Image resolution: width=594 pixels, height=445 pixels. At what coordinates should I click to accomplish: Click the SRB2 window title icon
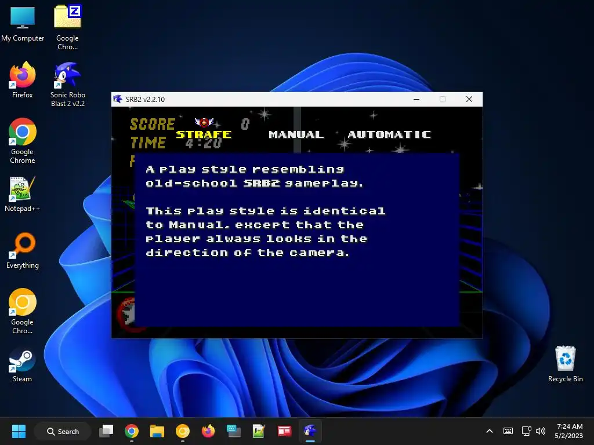tap(118, 99)
